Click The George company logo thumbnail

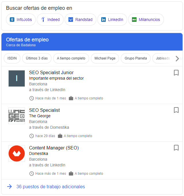(x=17, y=116)
